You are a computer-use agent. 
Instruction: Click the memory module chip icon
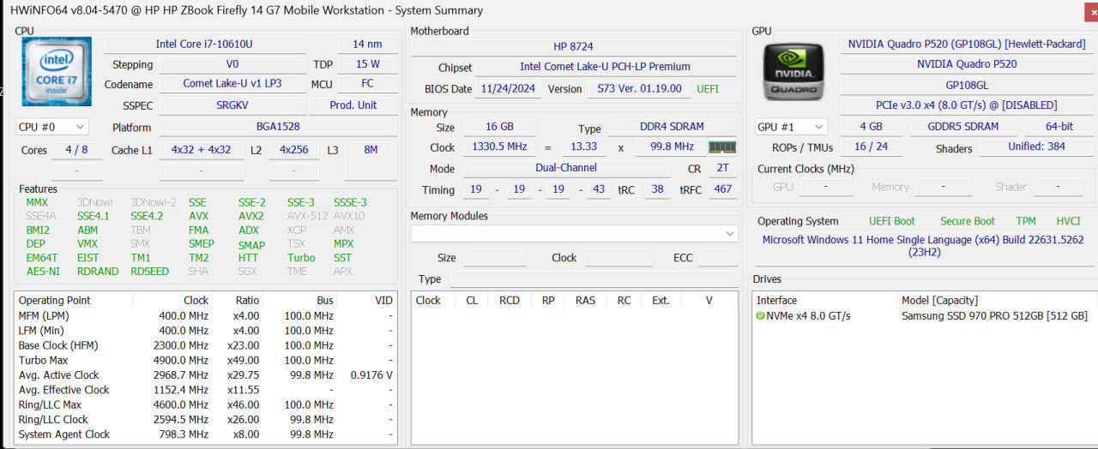[x=722, y=147]
